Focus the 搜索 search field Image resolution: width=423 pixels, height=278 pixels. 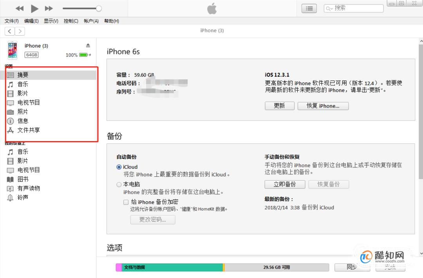point(353,8)
